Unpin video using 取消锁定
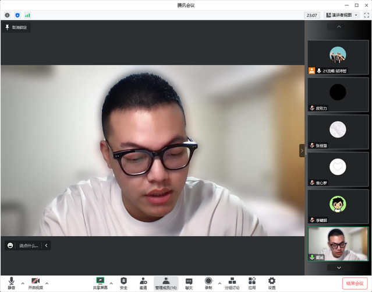372x292 pixels. (x=16, y=27)
